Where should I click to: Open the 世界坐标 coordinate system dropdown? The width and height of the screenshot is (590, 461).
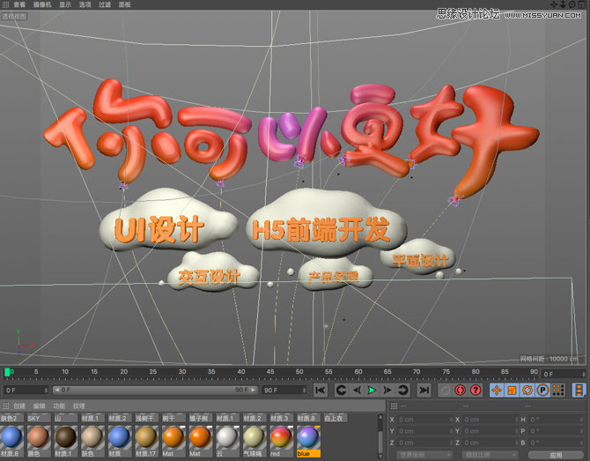pyautogui.click(x=424, y=455)
